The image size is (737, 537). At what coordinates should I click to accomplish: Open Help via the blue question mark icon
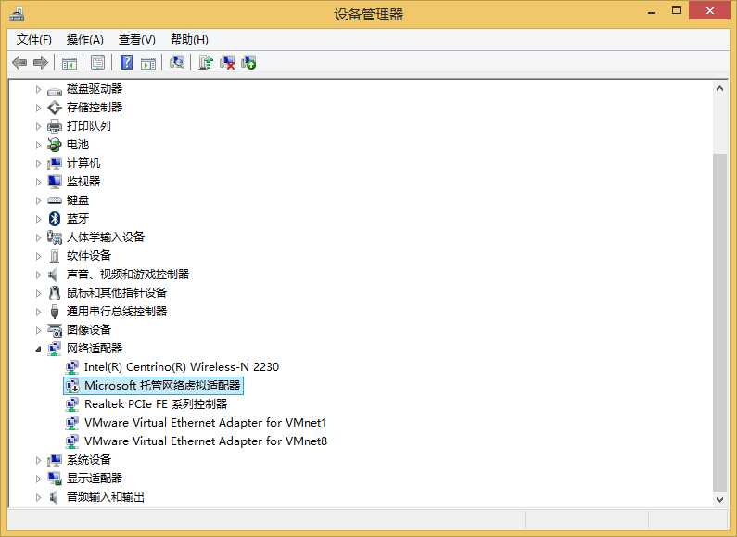(x=126, y=62)
